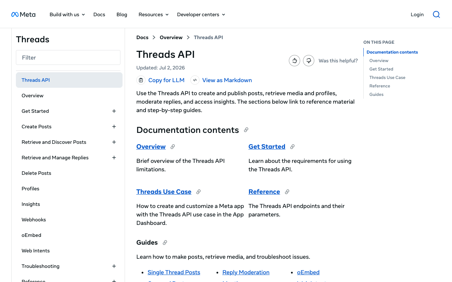Open the Single Thread Posts guide link
452x282 pixels.
click(174, 272)
